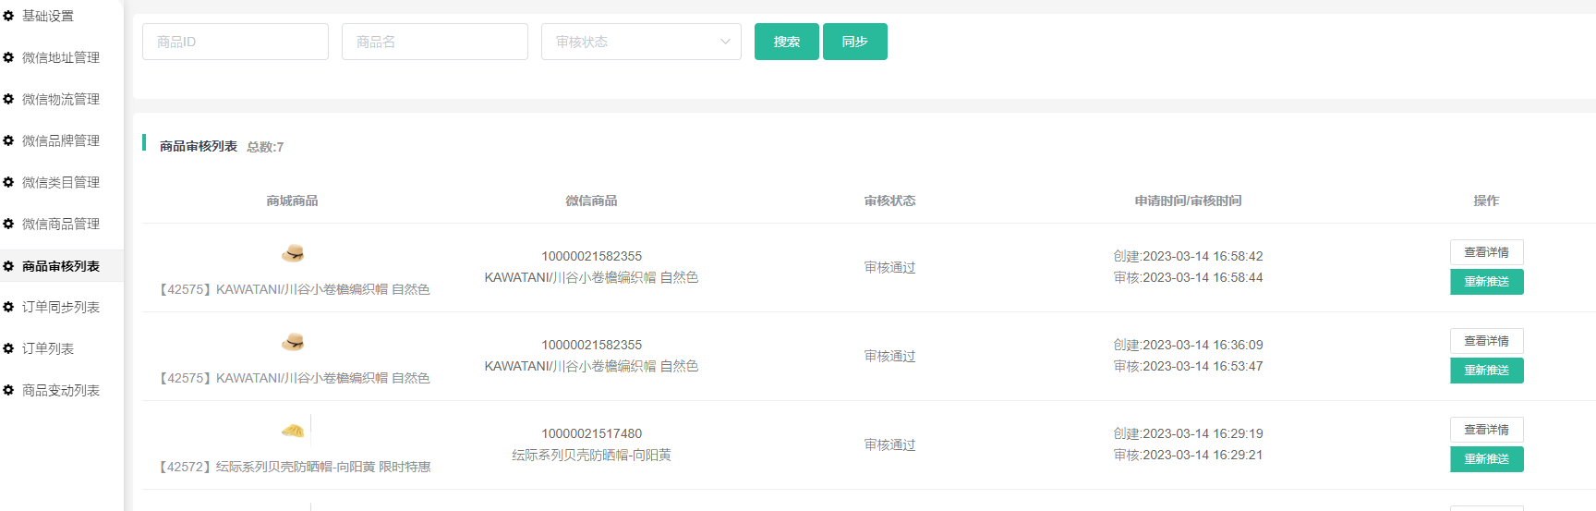
Task: Select 商品审核列表 in sidebar
Action: (x=61, y=266)
